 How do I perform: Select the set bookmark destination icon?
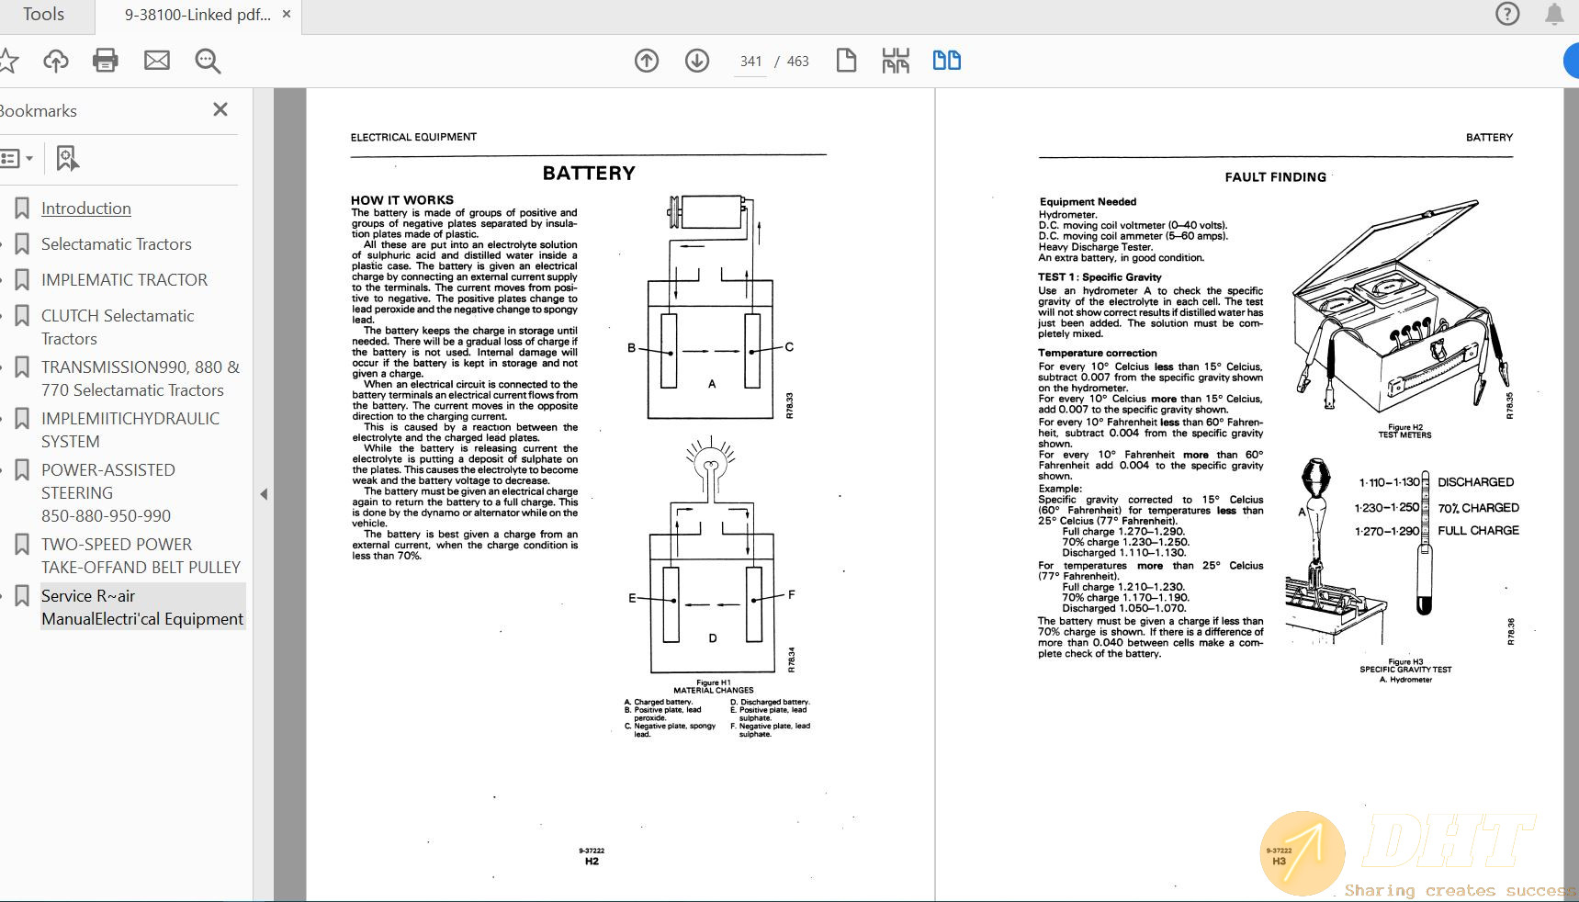pos(66,158)
